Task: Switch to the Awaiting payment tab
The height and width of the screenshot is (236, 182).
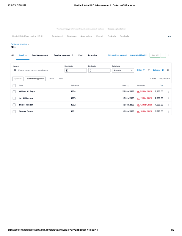Action: 63,55
